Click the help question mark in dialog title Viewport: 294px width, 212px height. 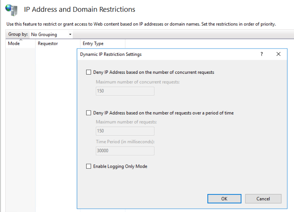coord(262,54)
